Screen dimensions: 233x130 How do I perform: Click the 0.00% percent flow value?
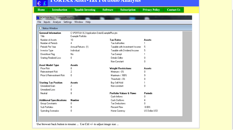pos(147,107)
